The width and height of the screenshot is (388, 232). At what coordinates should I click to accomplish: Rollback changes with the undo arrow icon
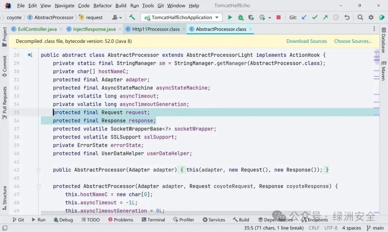tap(347, 17)
